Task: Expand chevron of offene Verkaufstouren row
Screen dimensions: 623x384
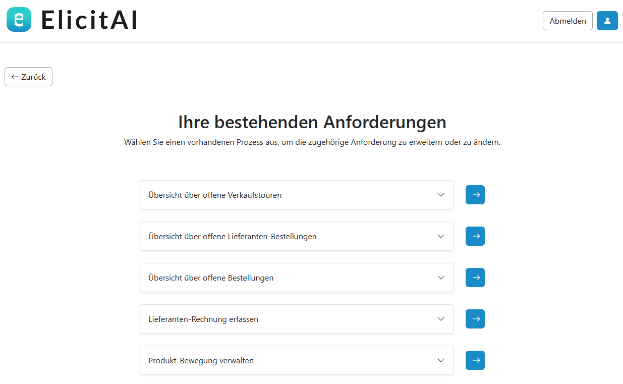Action: (x=441, y=195)
